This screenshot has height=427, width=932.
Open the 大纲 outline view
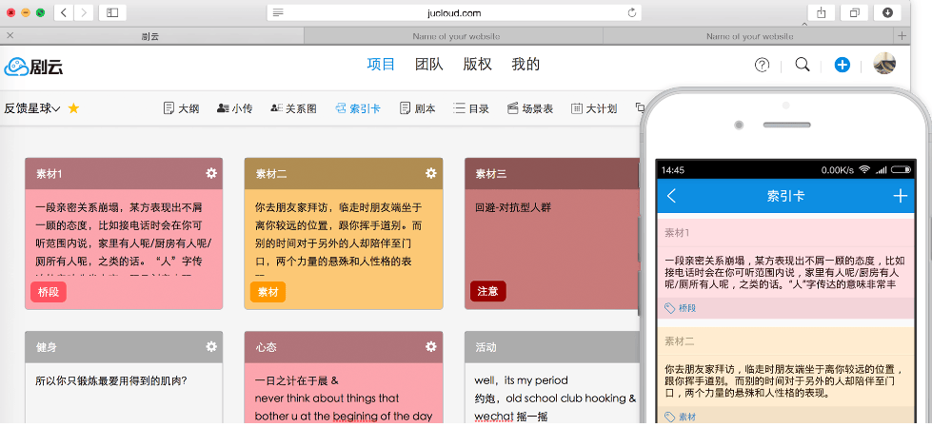tap(181, 108)
